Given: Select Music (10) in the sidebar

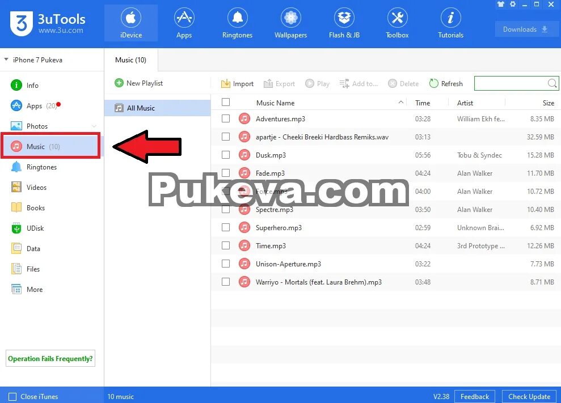Looking at the screenshot, I should [x=50, y=147].
